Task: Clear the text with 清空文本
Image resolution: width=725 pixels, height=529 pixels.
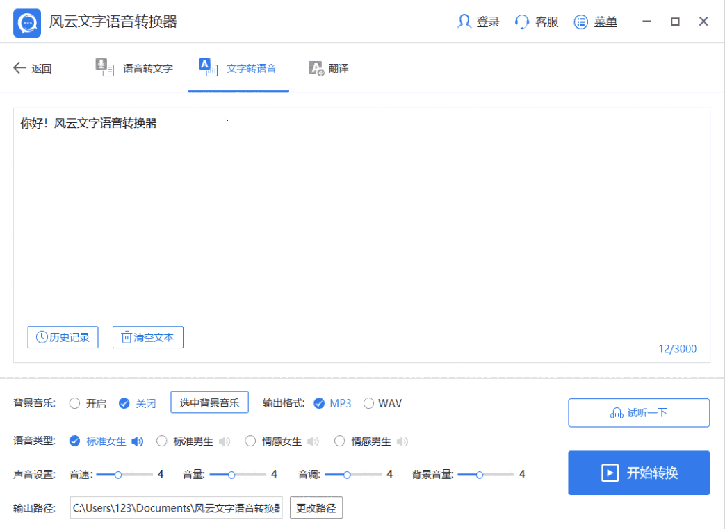Action: pos(148,337)
